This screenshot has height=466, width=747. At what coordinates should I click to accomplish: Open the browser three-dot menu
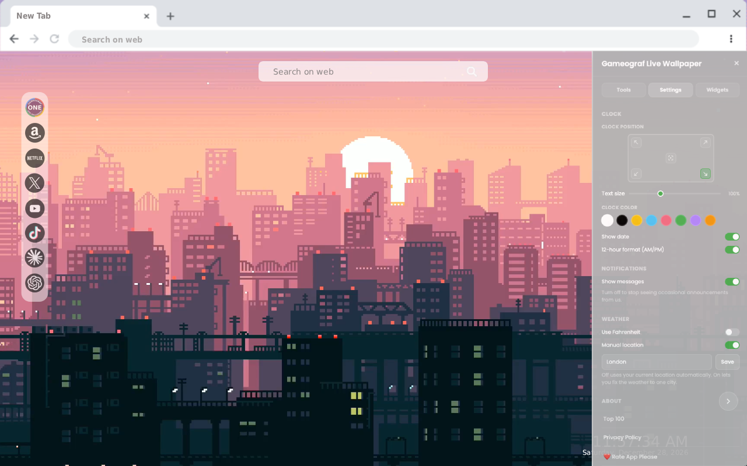coord(731,39)
